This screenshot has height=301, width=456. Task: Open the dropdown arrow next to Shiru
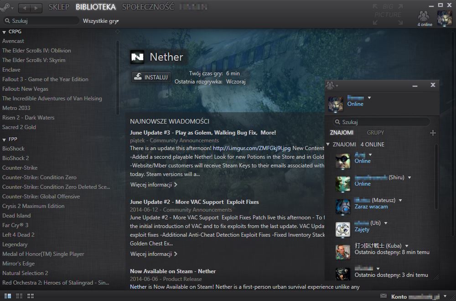pos(409,177)
